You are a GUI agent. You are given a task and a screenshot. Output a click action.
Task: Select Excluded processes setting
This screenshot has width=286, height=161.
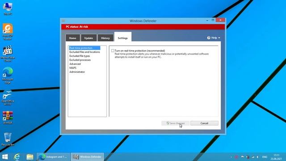(80, 60)
